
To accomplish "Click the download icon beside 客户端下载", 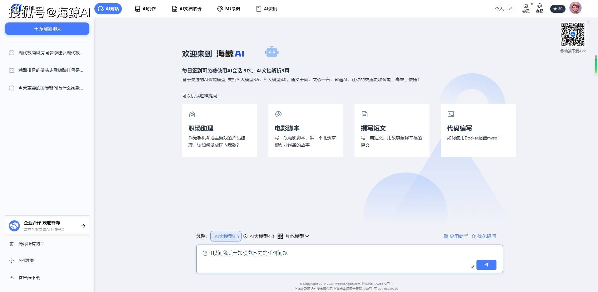I will click(12, 278).
